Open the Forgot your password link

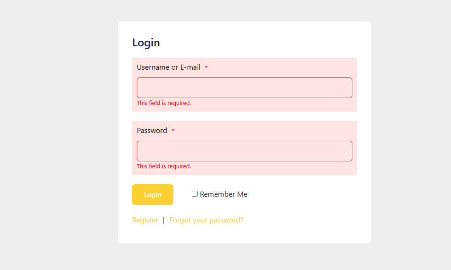tap(206, 220)
